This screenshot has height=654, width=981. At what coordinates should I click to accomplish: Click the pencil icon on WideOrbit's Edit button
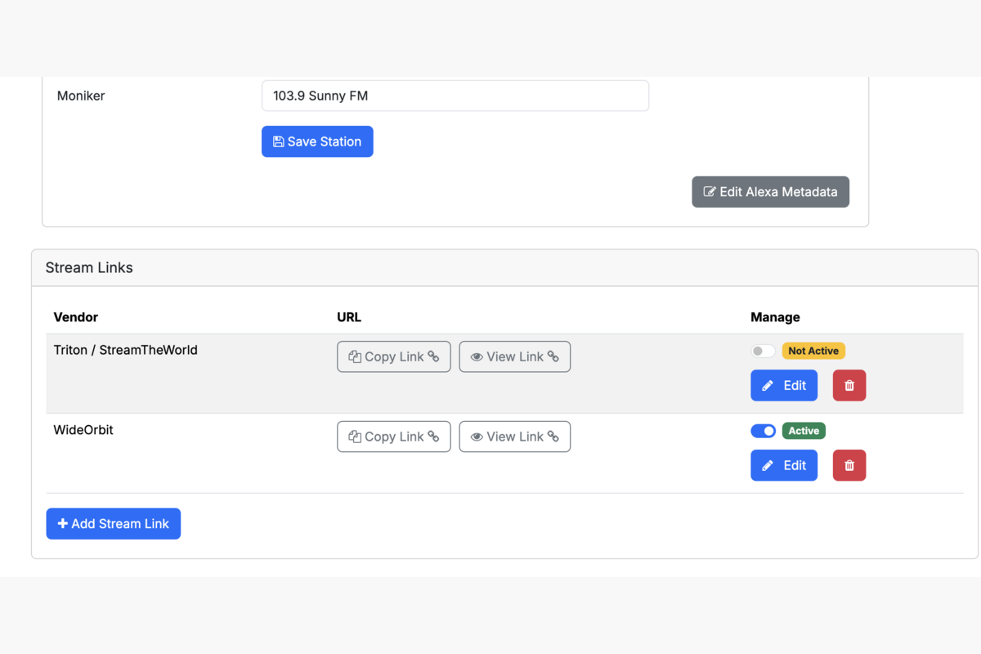click(x=768, y=465)
